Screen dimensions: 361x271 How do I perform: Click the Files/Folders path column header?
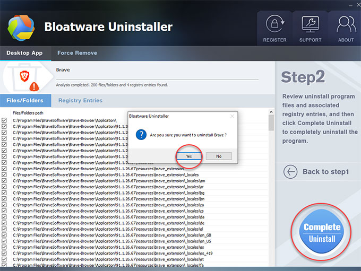(x=28, y=113)
